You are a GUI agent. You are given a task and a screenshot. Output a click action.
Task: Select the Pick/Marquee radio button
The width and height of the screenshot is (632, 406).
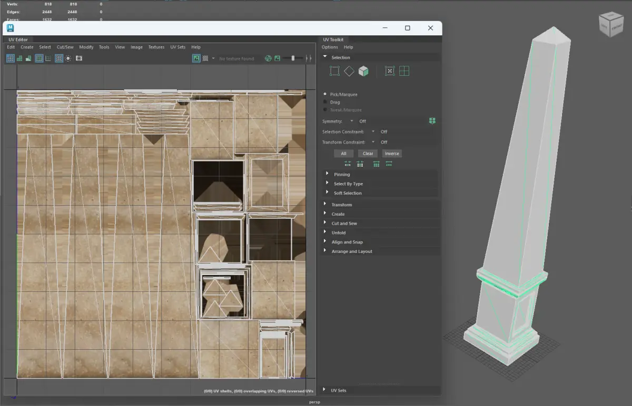325,94
